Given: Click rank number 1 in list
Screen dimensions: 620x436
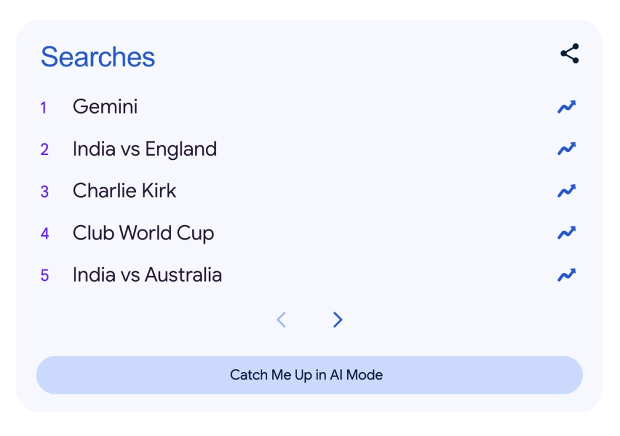Looking at the screenshot, I should click(43, 108).
